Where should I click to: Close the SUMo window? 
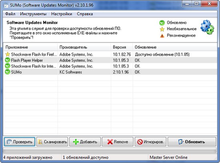(209, 4)
